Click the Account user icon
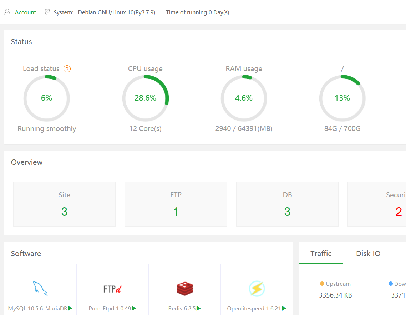The width and height of the screenshot is (406, 315). [7, 12]
